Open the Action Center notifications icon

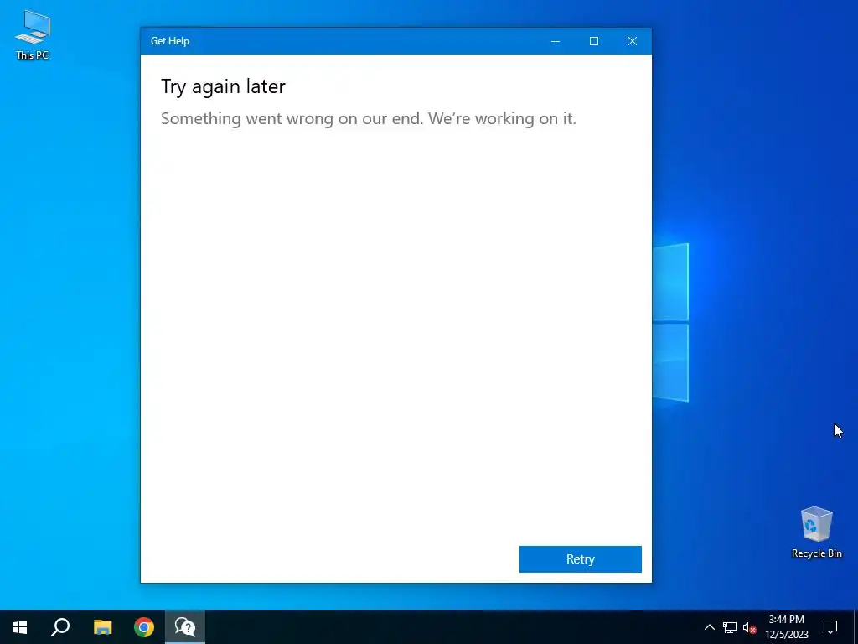pos(830,627)
